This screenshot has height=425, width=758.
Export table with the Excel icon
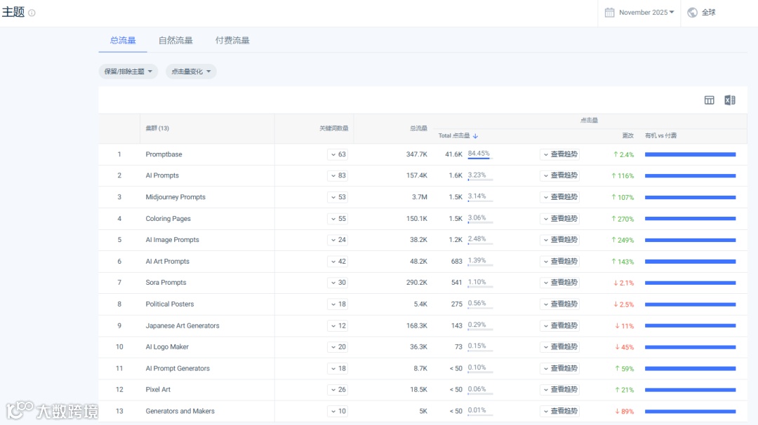tap(730, 100)
